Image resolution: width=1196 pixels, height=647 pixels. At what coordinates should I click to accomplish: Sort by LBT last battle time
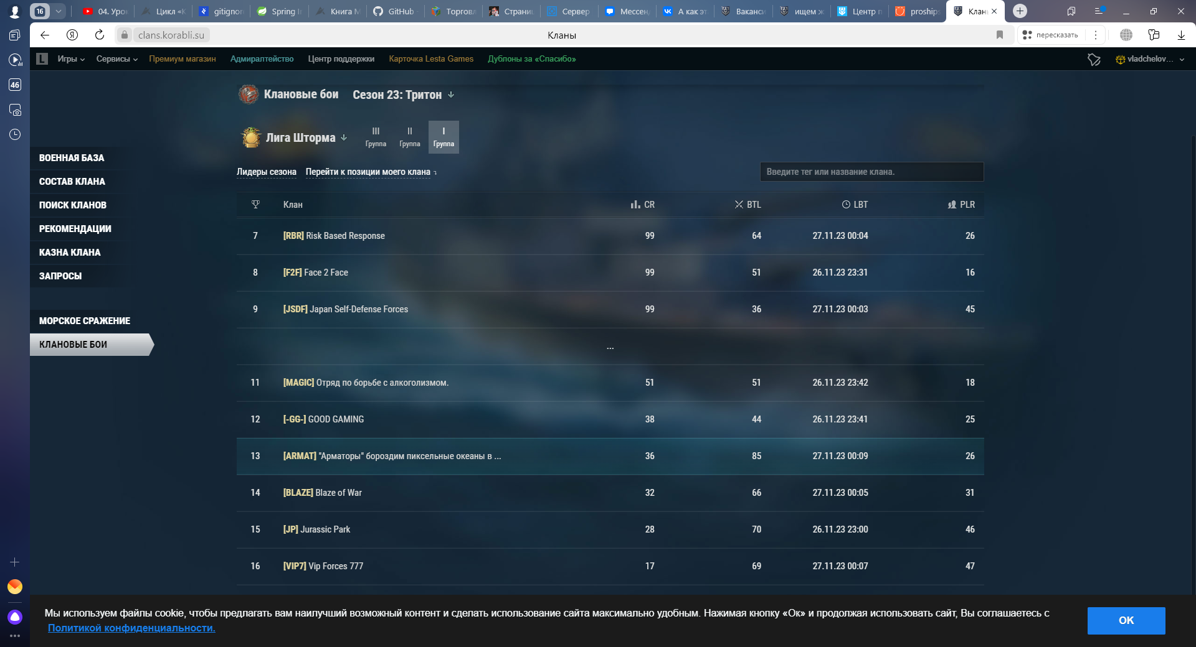click(x=855, y=205)
